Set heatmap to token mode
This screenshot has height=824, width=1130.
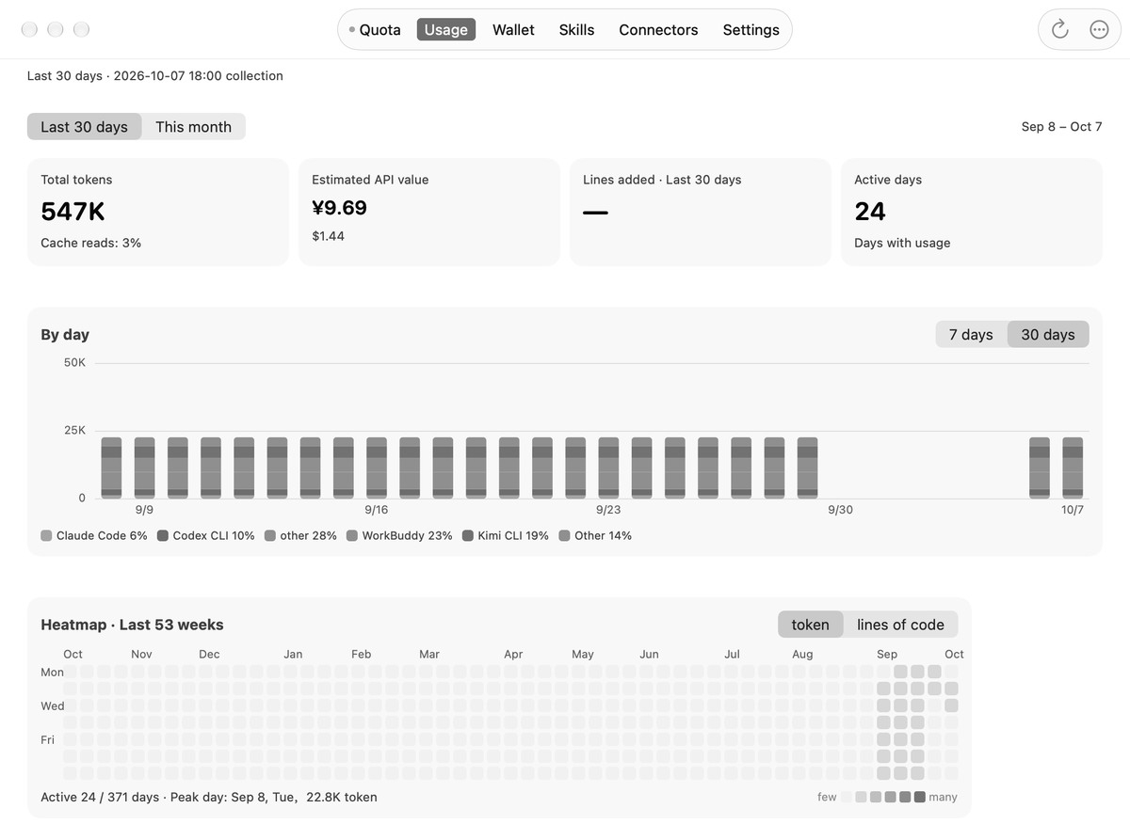click(x=810, y=625)
